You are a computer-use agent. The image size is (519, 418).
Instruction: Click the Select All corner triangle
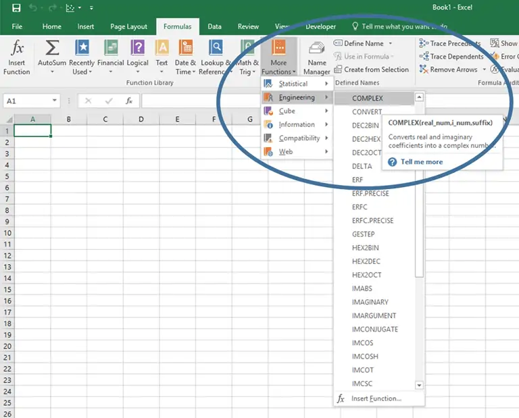(x=9, y=120)
